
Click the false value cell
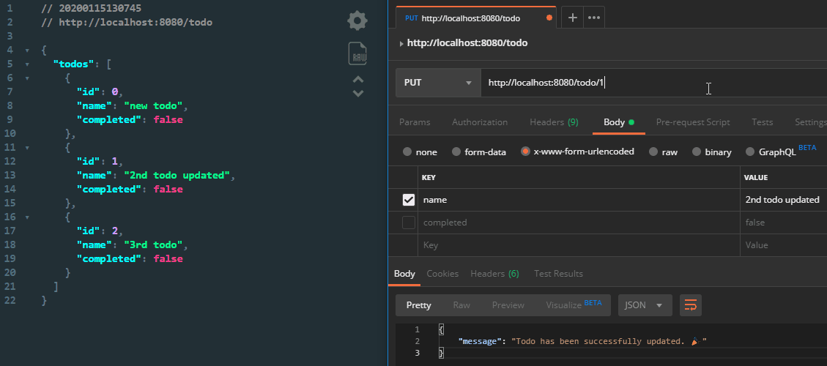(783, 223)
